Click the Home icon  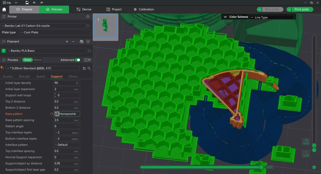click(4, 9)
